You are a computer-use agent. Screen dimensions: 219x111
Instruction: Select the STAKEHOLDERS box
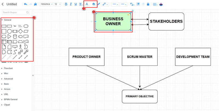tap(166, 22)
